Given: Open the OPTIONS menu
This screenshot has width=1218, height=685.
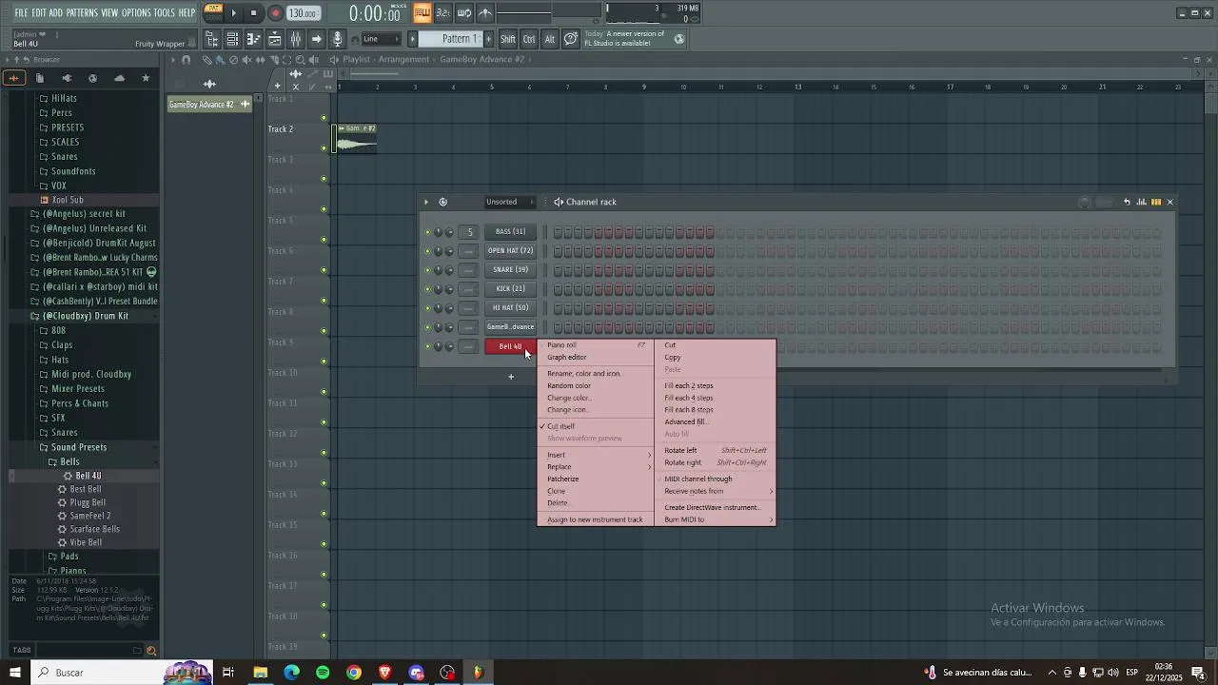Looking at the screenshot, I should 136,12.
